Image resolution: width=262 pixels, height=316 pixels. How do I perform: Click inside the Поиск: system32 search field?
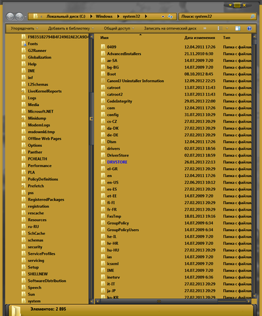click(x=215, y=16)
